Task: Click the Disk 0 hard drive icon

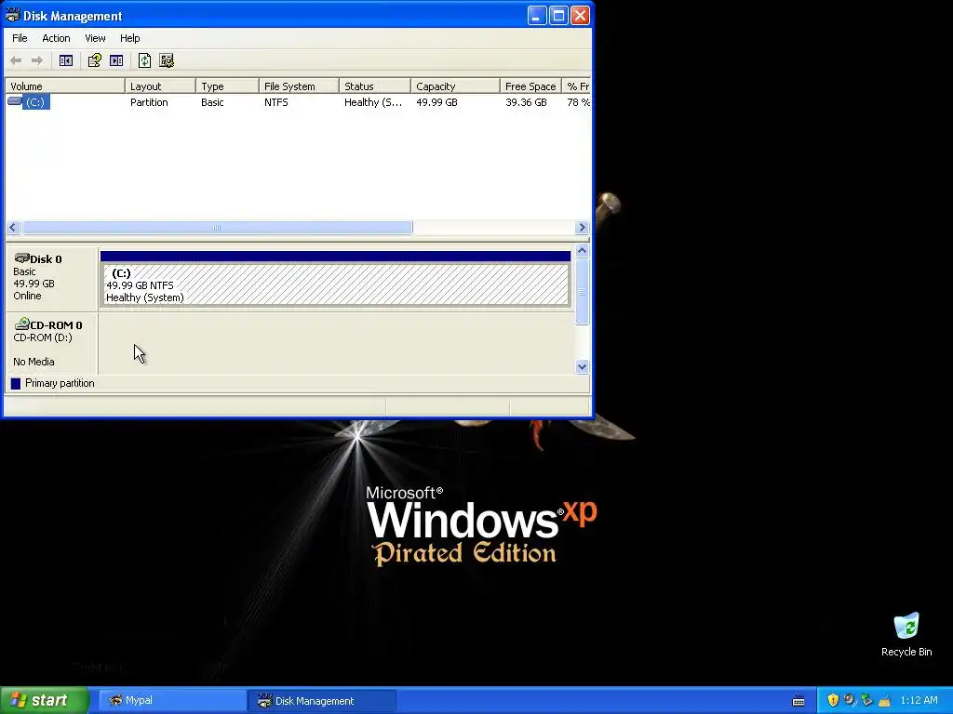Action: coord(22,258)
